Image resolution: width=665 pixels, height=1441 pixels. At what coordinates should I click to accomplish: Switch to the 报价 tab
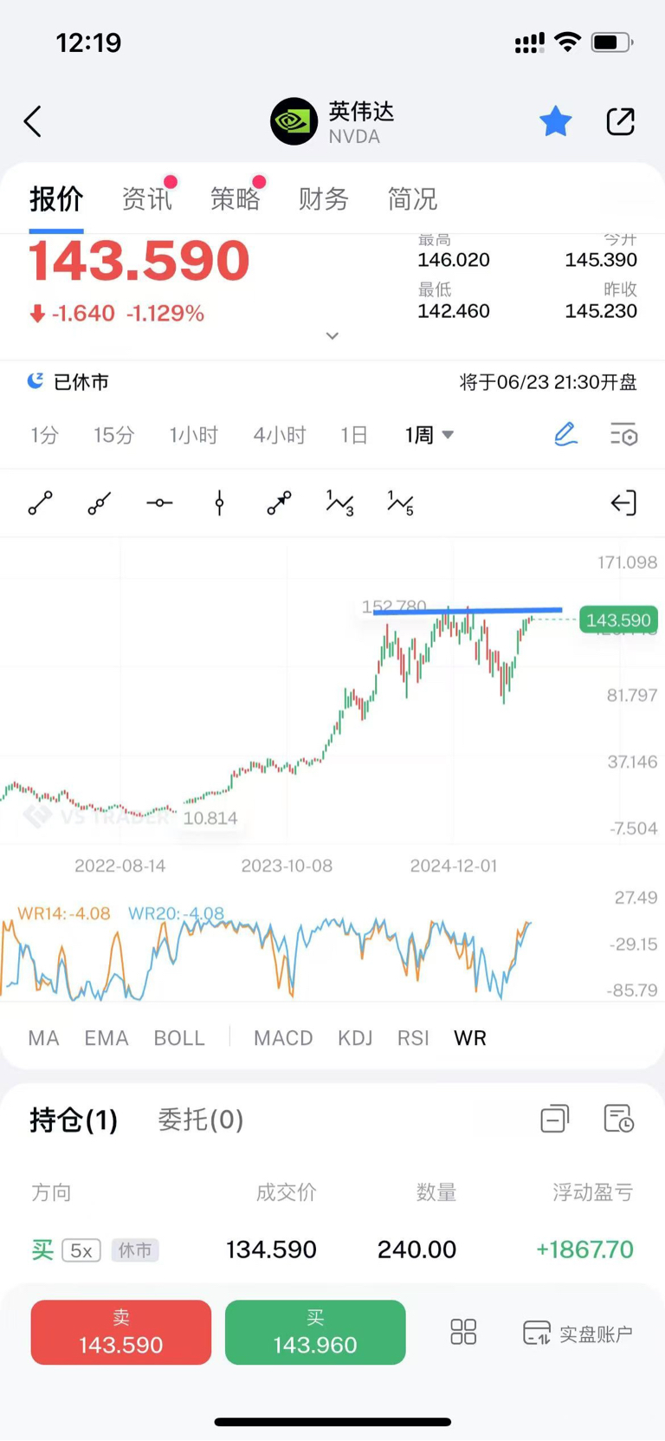tap(56, 198)
